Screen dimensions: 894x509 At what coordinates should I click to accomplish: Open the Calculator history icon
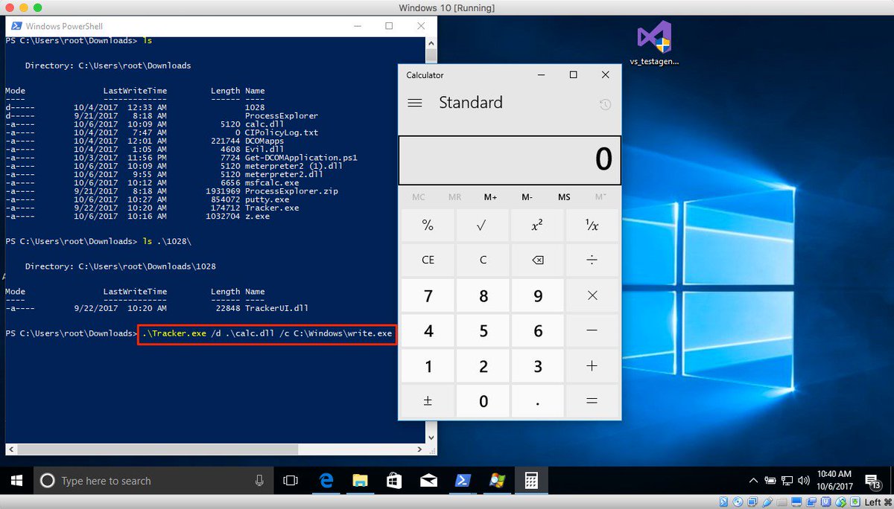tap(605, 105)
